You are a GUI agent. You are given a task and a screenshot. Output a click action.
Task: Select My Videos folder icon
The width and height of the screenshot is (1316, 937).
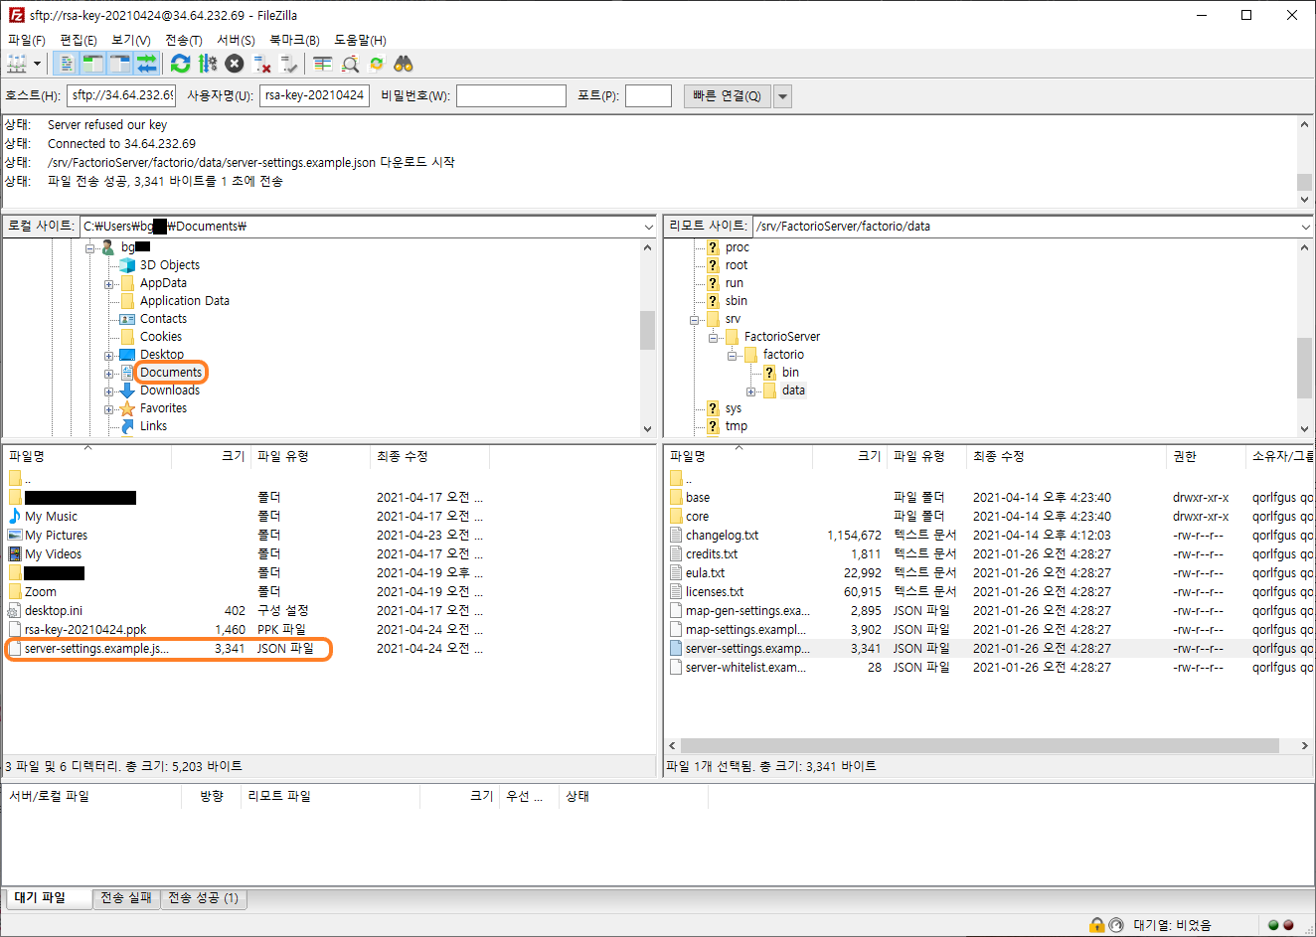click(14, 554)
